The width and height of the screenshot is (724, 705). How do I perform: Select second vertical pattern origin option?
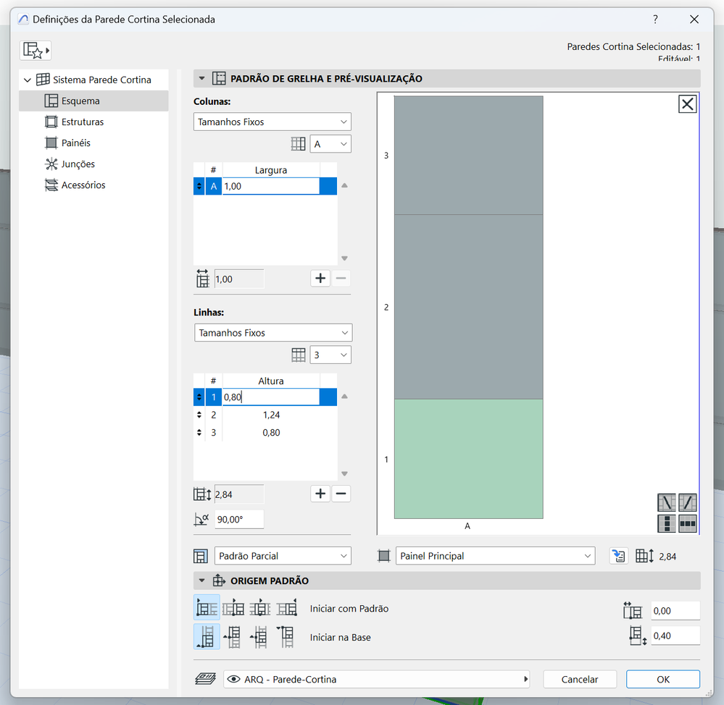tap(233, 637)
